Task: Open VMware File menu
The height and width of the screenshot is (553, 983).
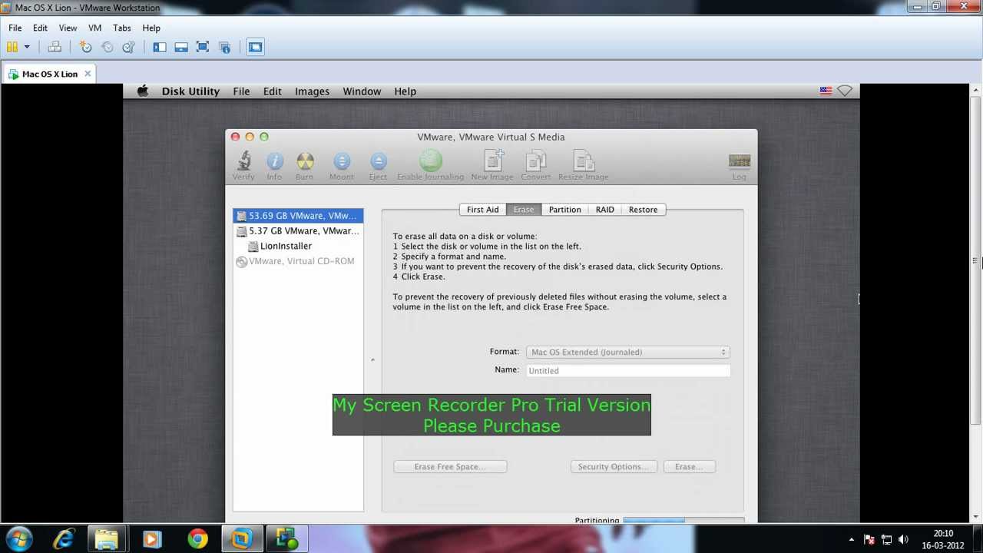Action: pos(15,28)
